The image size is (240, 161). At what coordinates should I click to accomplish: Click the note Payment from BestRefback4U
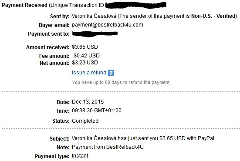pyautogui.click(x=108, y=147)
